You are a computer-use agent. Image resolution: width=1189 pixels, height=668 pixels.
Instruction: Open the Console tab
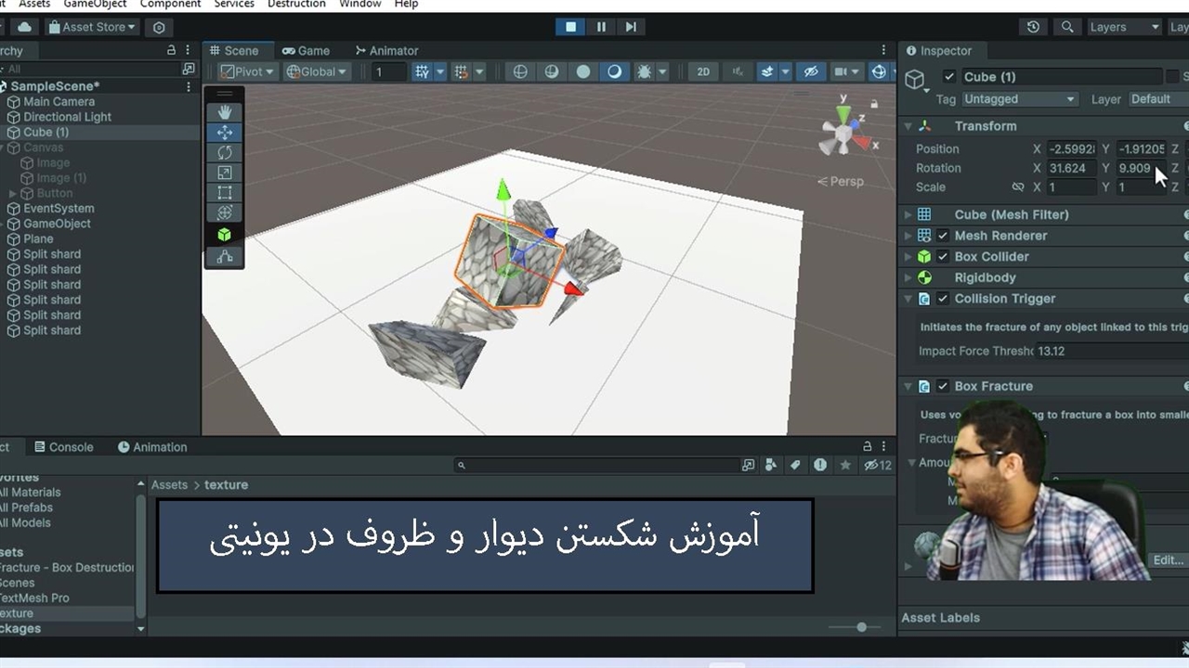coord(63,447)
